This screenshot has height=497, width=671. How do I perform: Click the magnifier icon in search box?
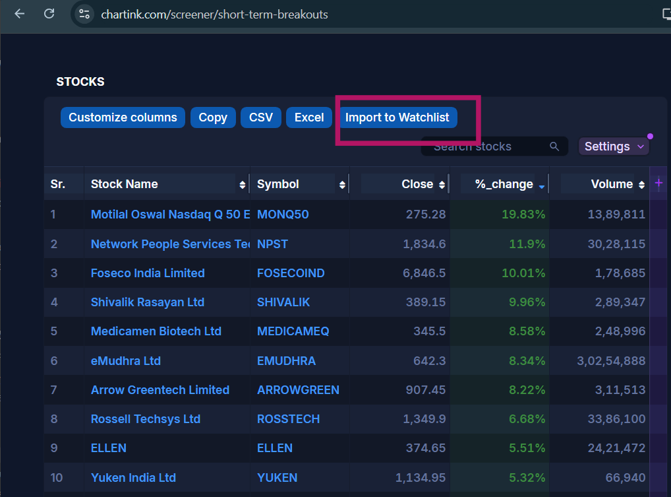554,147
